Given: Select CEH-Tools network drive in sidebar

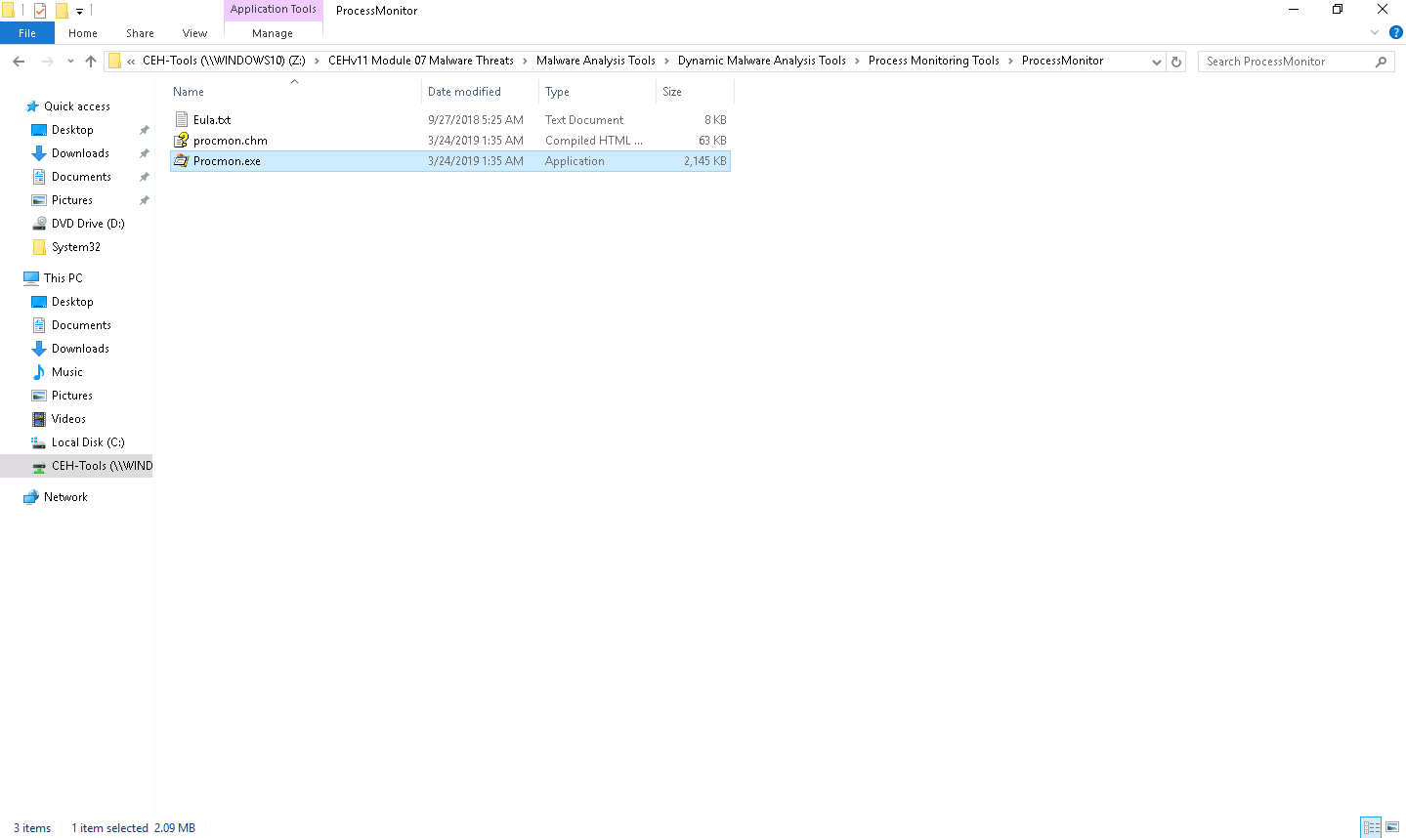Looking at the screenshot, I should pos(76,466).
